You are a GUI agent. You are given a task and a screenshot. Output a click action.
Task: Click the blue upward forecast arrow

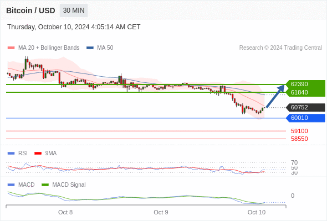(275, 96)
